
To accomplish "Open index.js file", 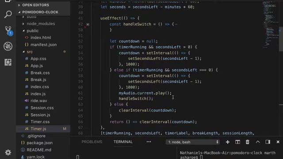I will pos(38,94).
